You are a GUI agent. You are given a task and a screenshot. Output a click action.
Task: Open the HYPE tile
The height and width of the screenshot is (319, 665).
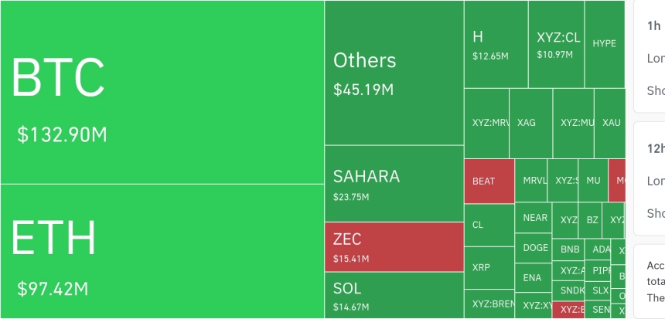tap(605, 45)
